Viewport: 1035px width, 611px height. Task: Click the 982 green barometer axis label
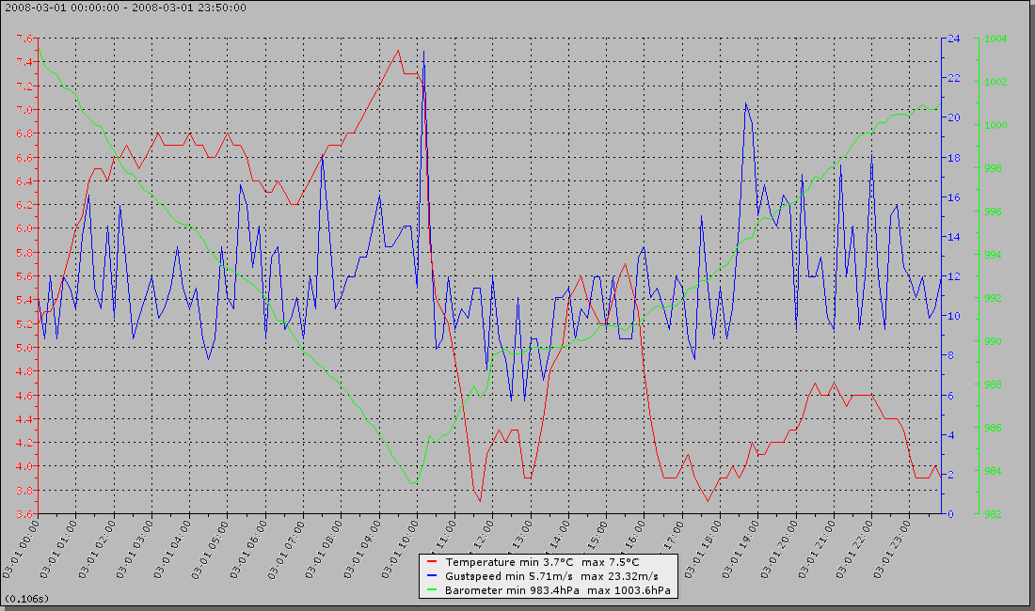[x=993, y=514]
